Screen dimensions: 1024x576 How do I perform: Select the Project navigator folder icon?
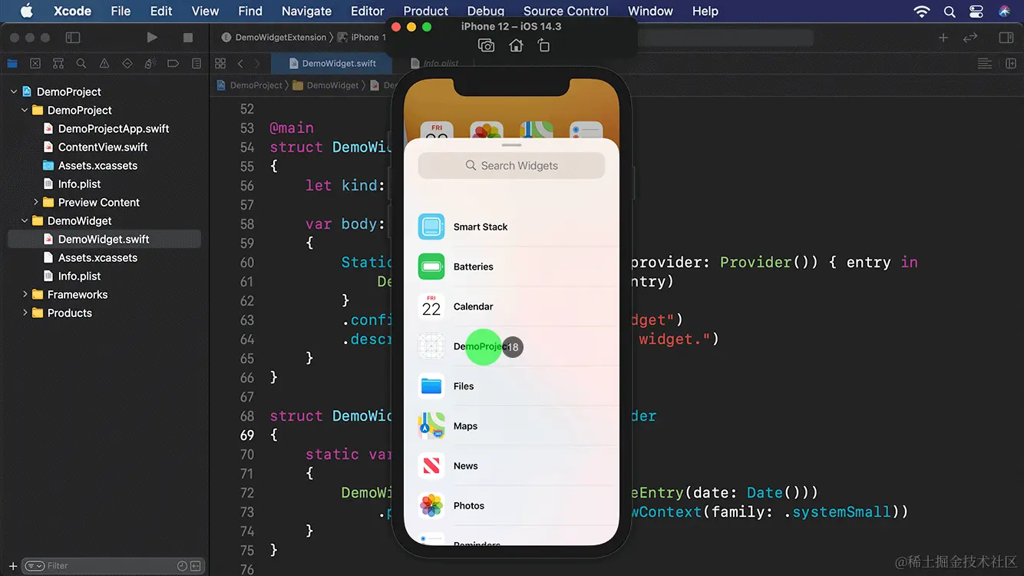12,64
